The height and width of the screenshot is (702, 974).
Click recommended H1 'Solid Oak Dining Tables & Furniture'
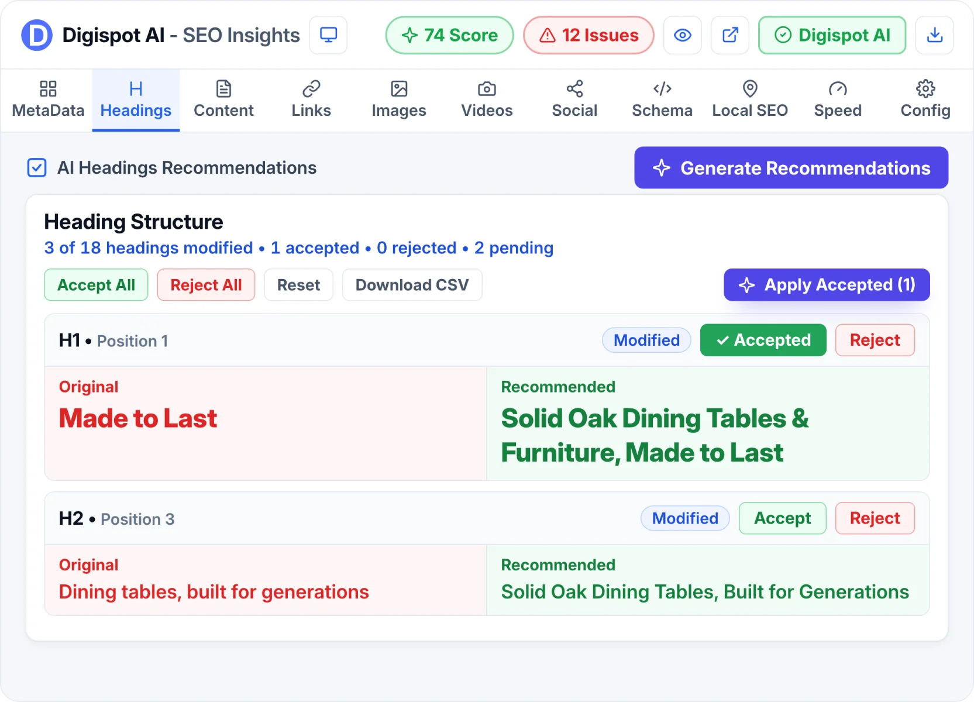tap(655, 436)
